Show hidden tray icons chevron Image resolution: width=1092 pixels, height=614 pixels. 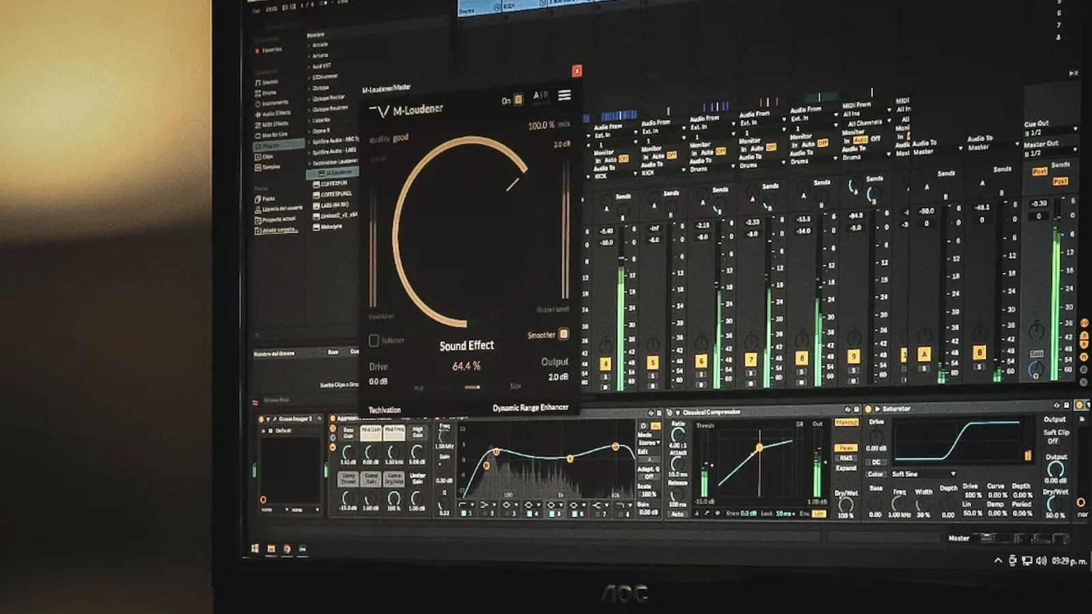[x=998, y=561]
